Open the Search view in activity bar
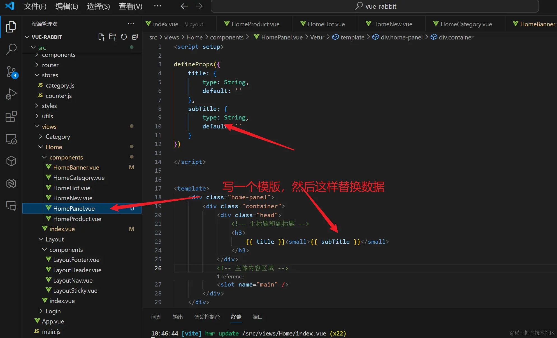The height and width of the screenshot is (338, 557). coord(11,49)
